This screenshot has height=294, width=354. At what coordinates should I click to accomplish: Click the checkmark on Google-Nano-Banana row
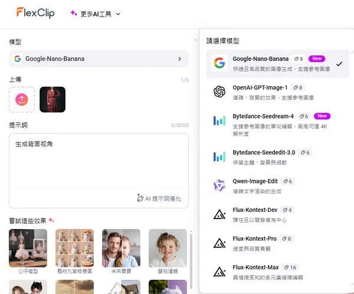[x=339, y=64]
